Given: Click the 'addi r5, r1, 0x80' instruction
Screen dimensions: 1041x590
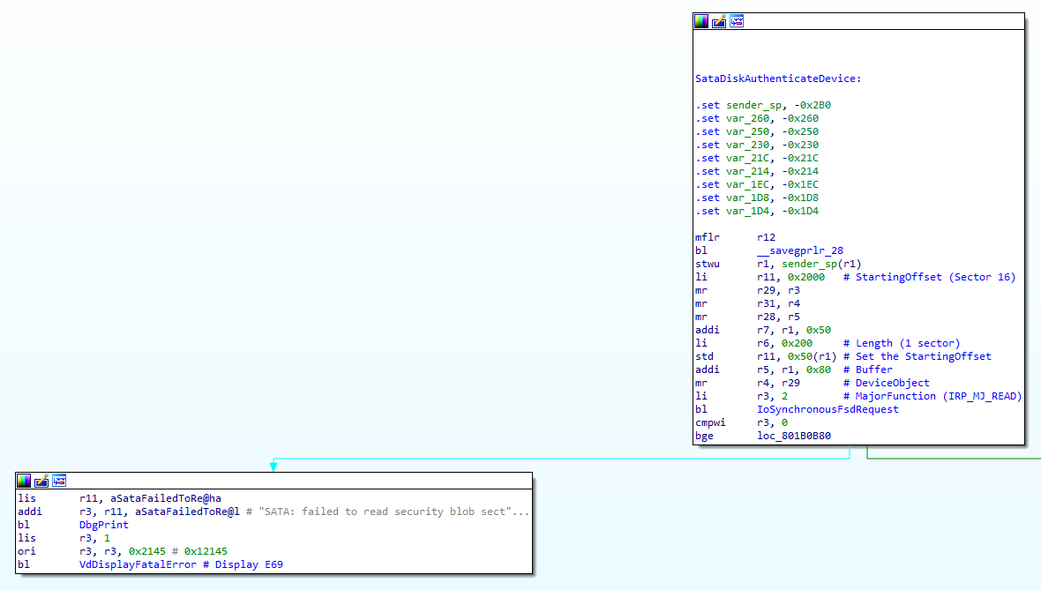Looking at the screenshot, I should pos(763,370).
